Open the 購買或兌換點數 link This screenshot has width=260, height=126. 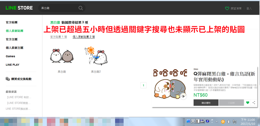pos(21,79)
